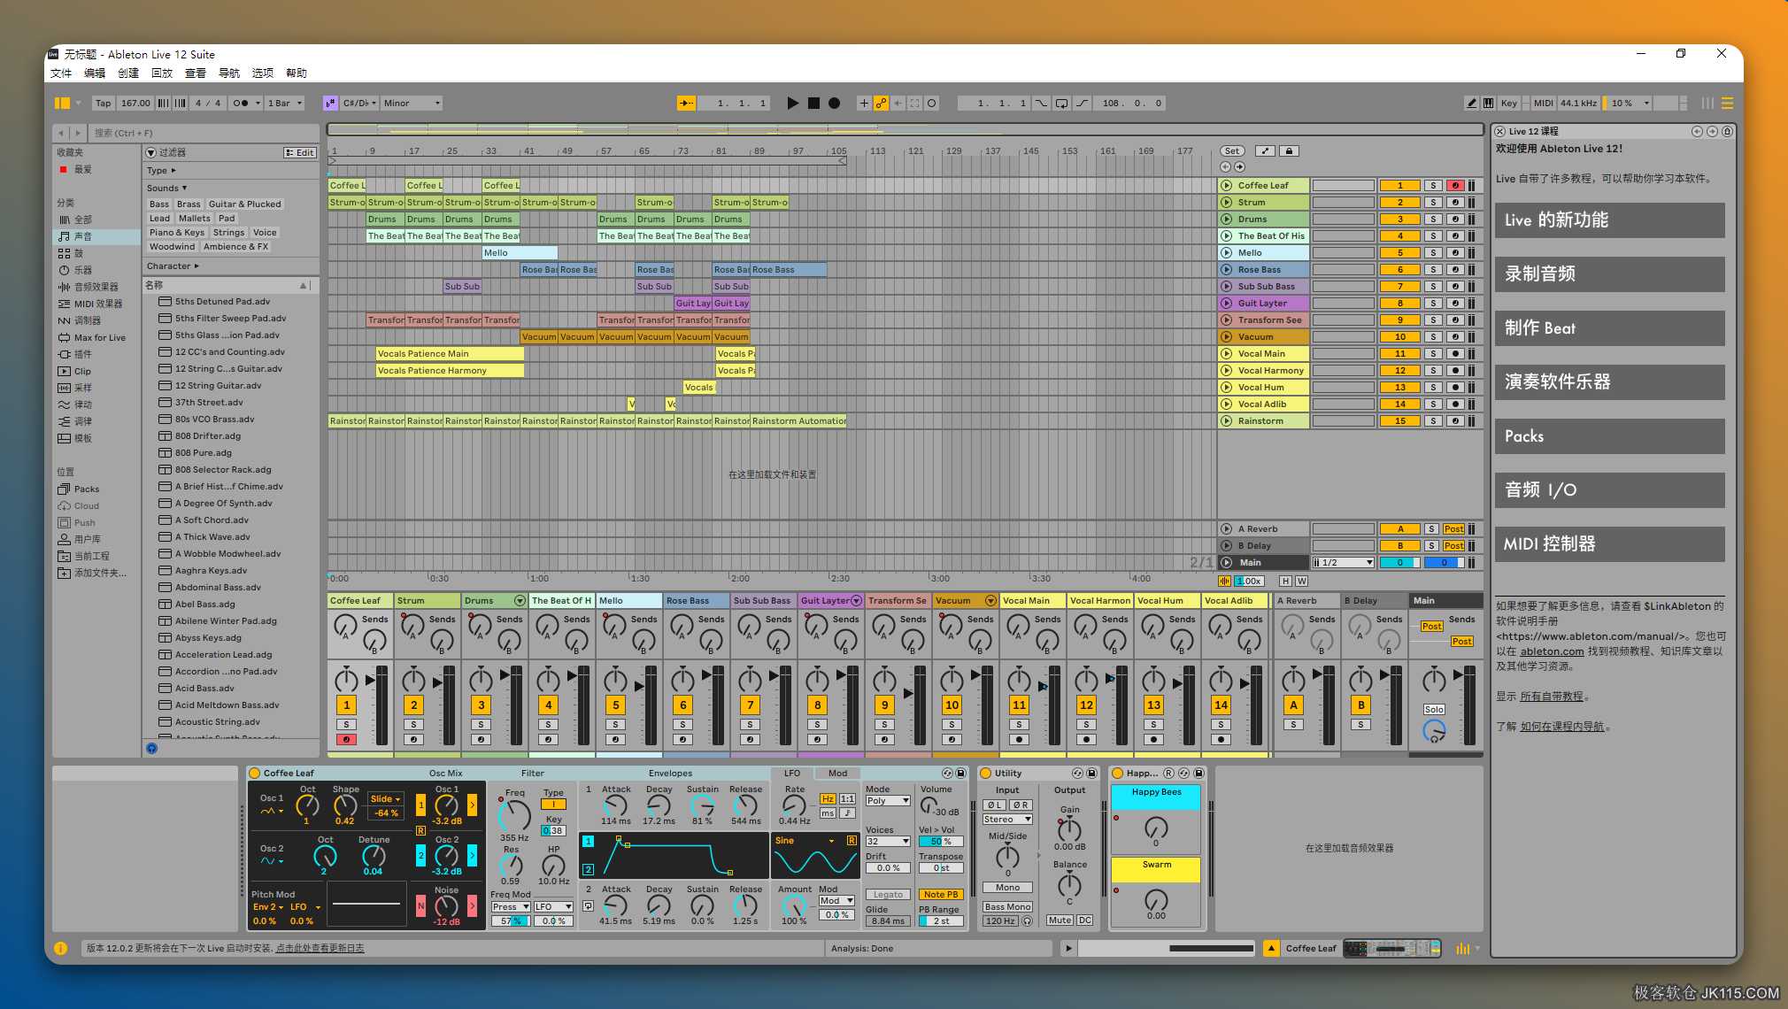Open the 帮助 menu
This screenshot has width=1788, height=1009.
297,73
